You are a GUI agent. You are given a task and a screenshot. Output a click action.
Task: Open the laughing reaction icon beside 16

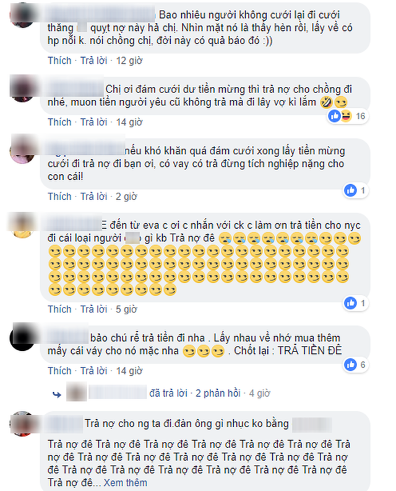(346, 116)
